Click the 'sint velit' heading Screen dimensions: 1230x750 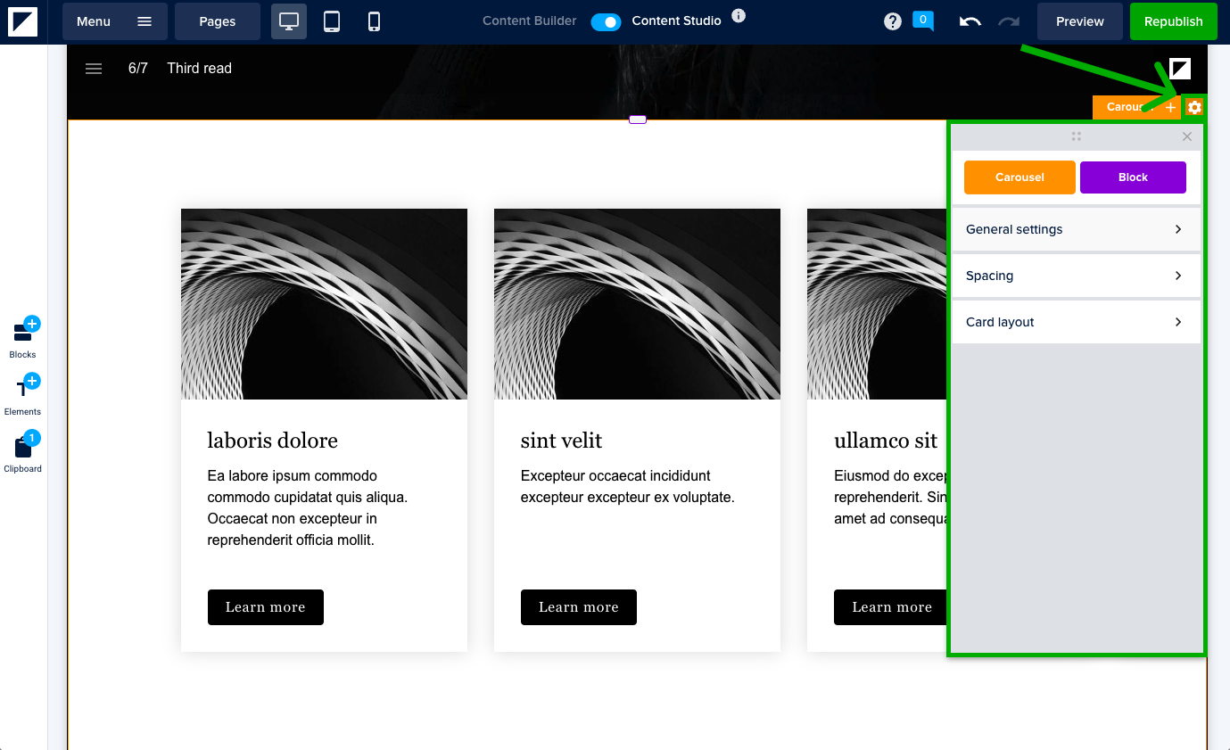562,441
